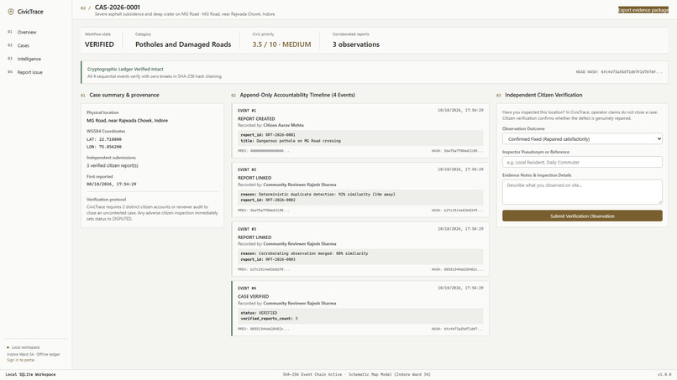Viewport: 677px width, 380px height.
Task: Click the v1.0.0 version label
Action: coord(664,375)
